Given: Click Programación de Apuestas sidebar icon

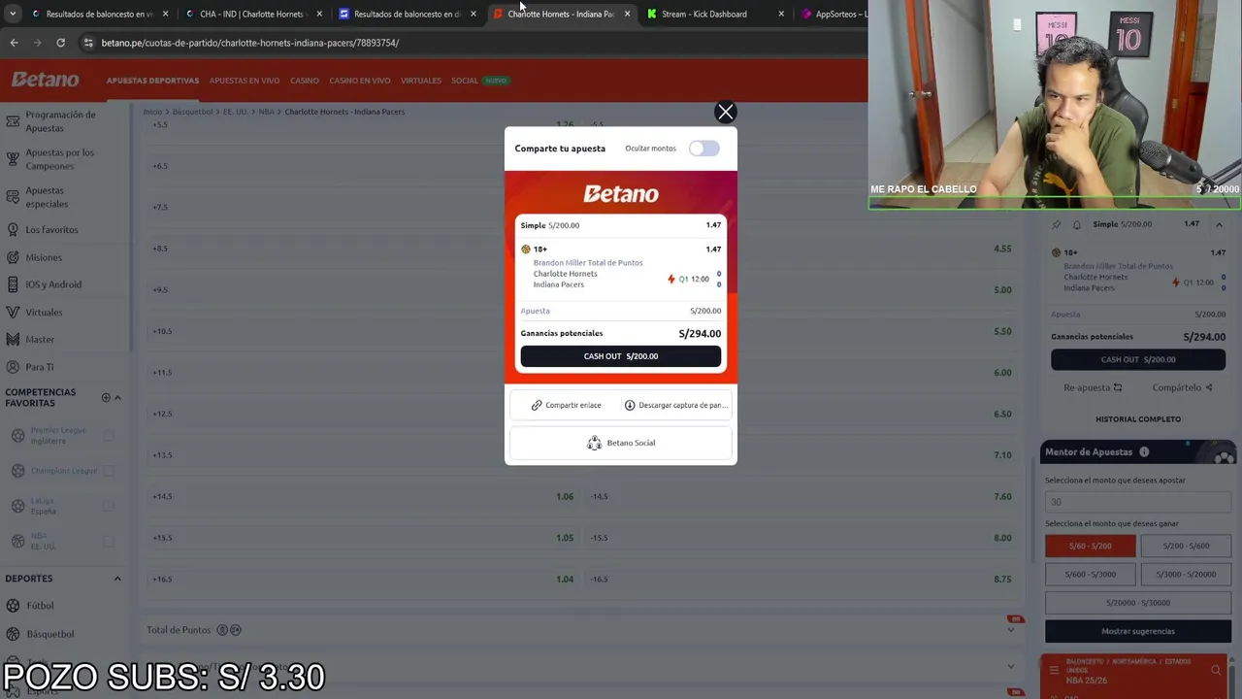Looking at the screenshot, I should (x=13, y=121).
